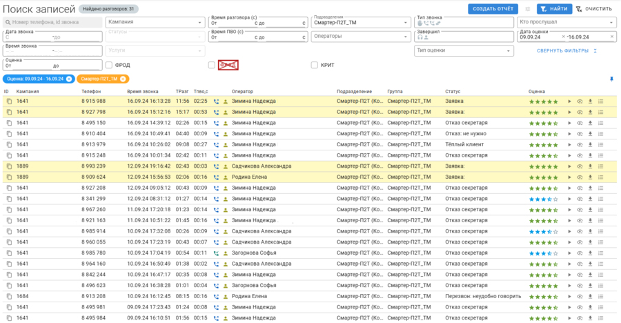The height and width of the screenshot is (323, 621).
Task: Open the list icon for phone 8 985 914
Action: (601, 231)
